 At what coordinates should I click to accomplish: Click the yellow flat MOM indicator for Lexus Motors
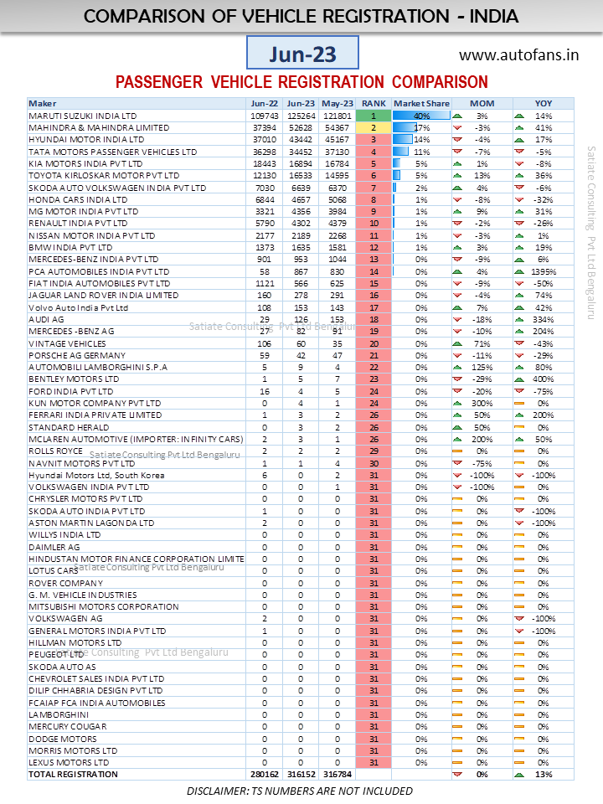coord(457,762)
